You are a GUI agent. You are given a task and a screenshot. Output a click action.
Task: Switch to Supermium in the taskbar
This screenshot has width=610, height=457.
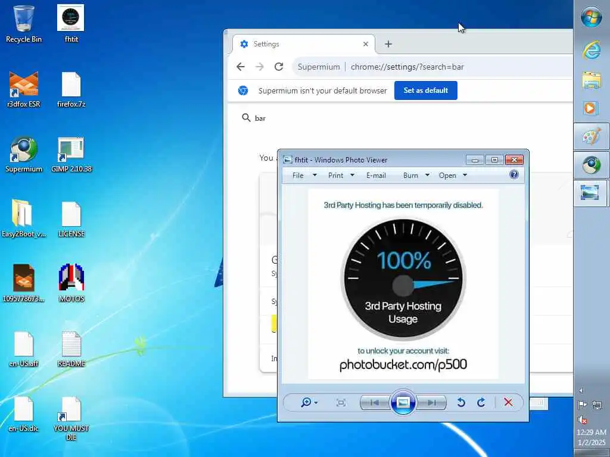pyautogui.click(x=592, y=165)
